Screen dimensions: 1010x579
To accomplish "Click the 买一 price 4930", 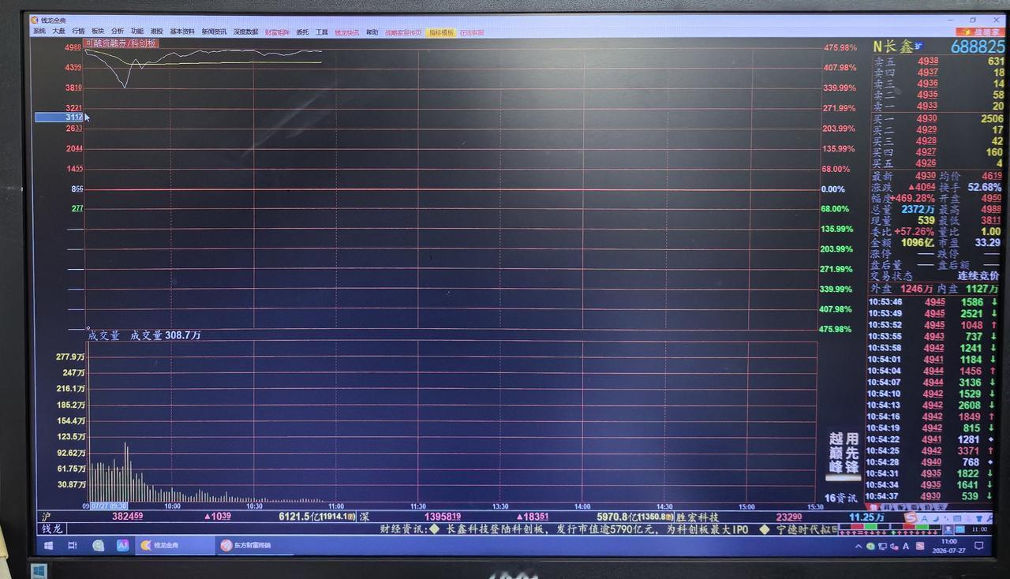I will 926,119.
